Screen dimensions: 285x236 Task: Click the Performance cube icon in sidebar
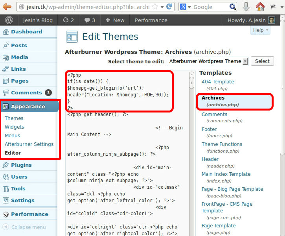coord(6,214)
